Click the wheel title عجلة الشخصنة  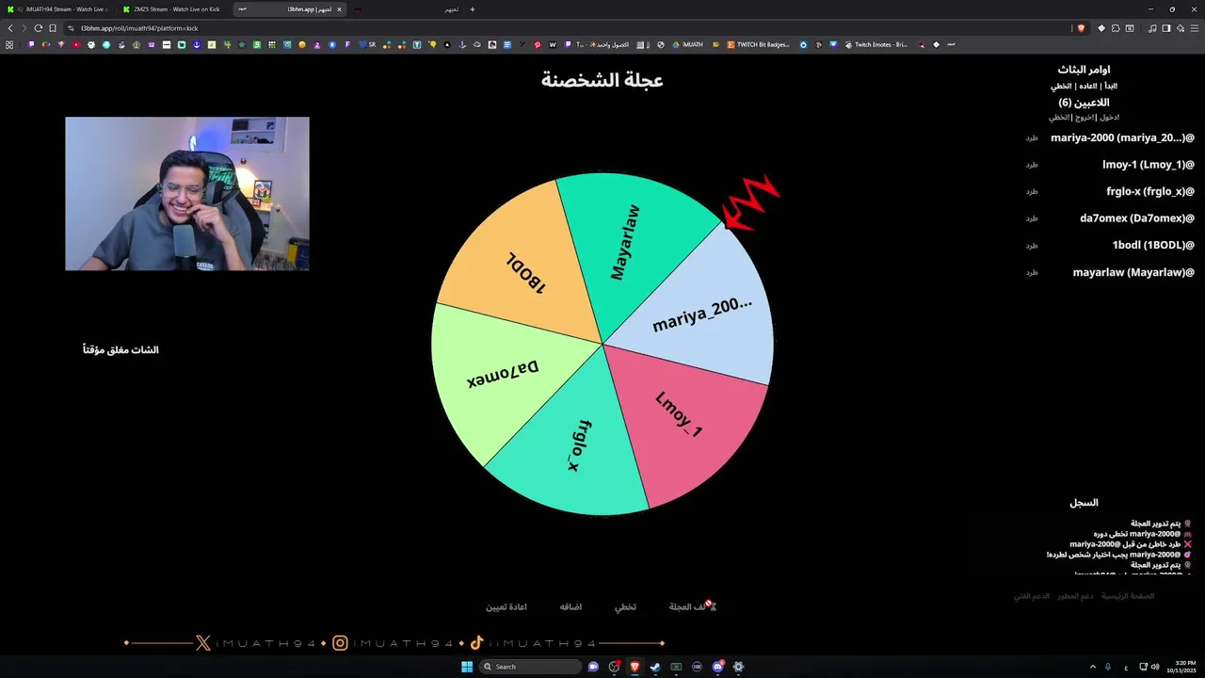tap(602, 80)
